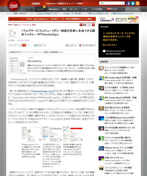This screenshot has height=176, width=147.
Task: Click the Facebook いいね button
Action: pos(13,45)
